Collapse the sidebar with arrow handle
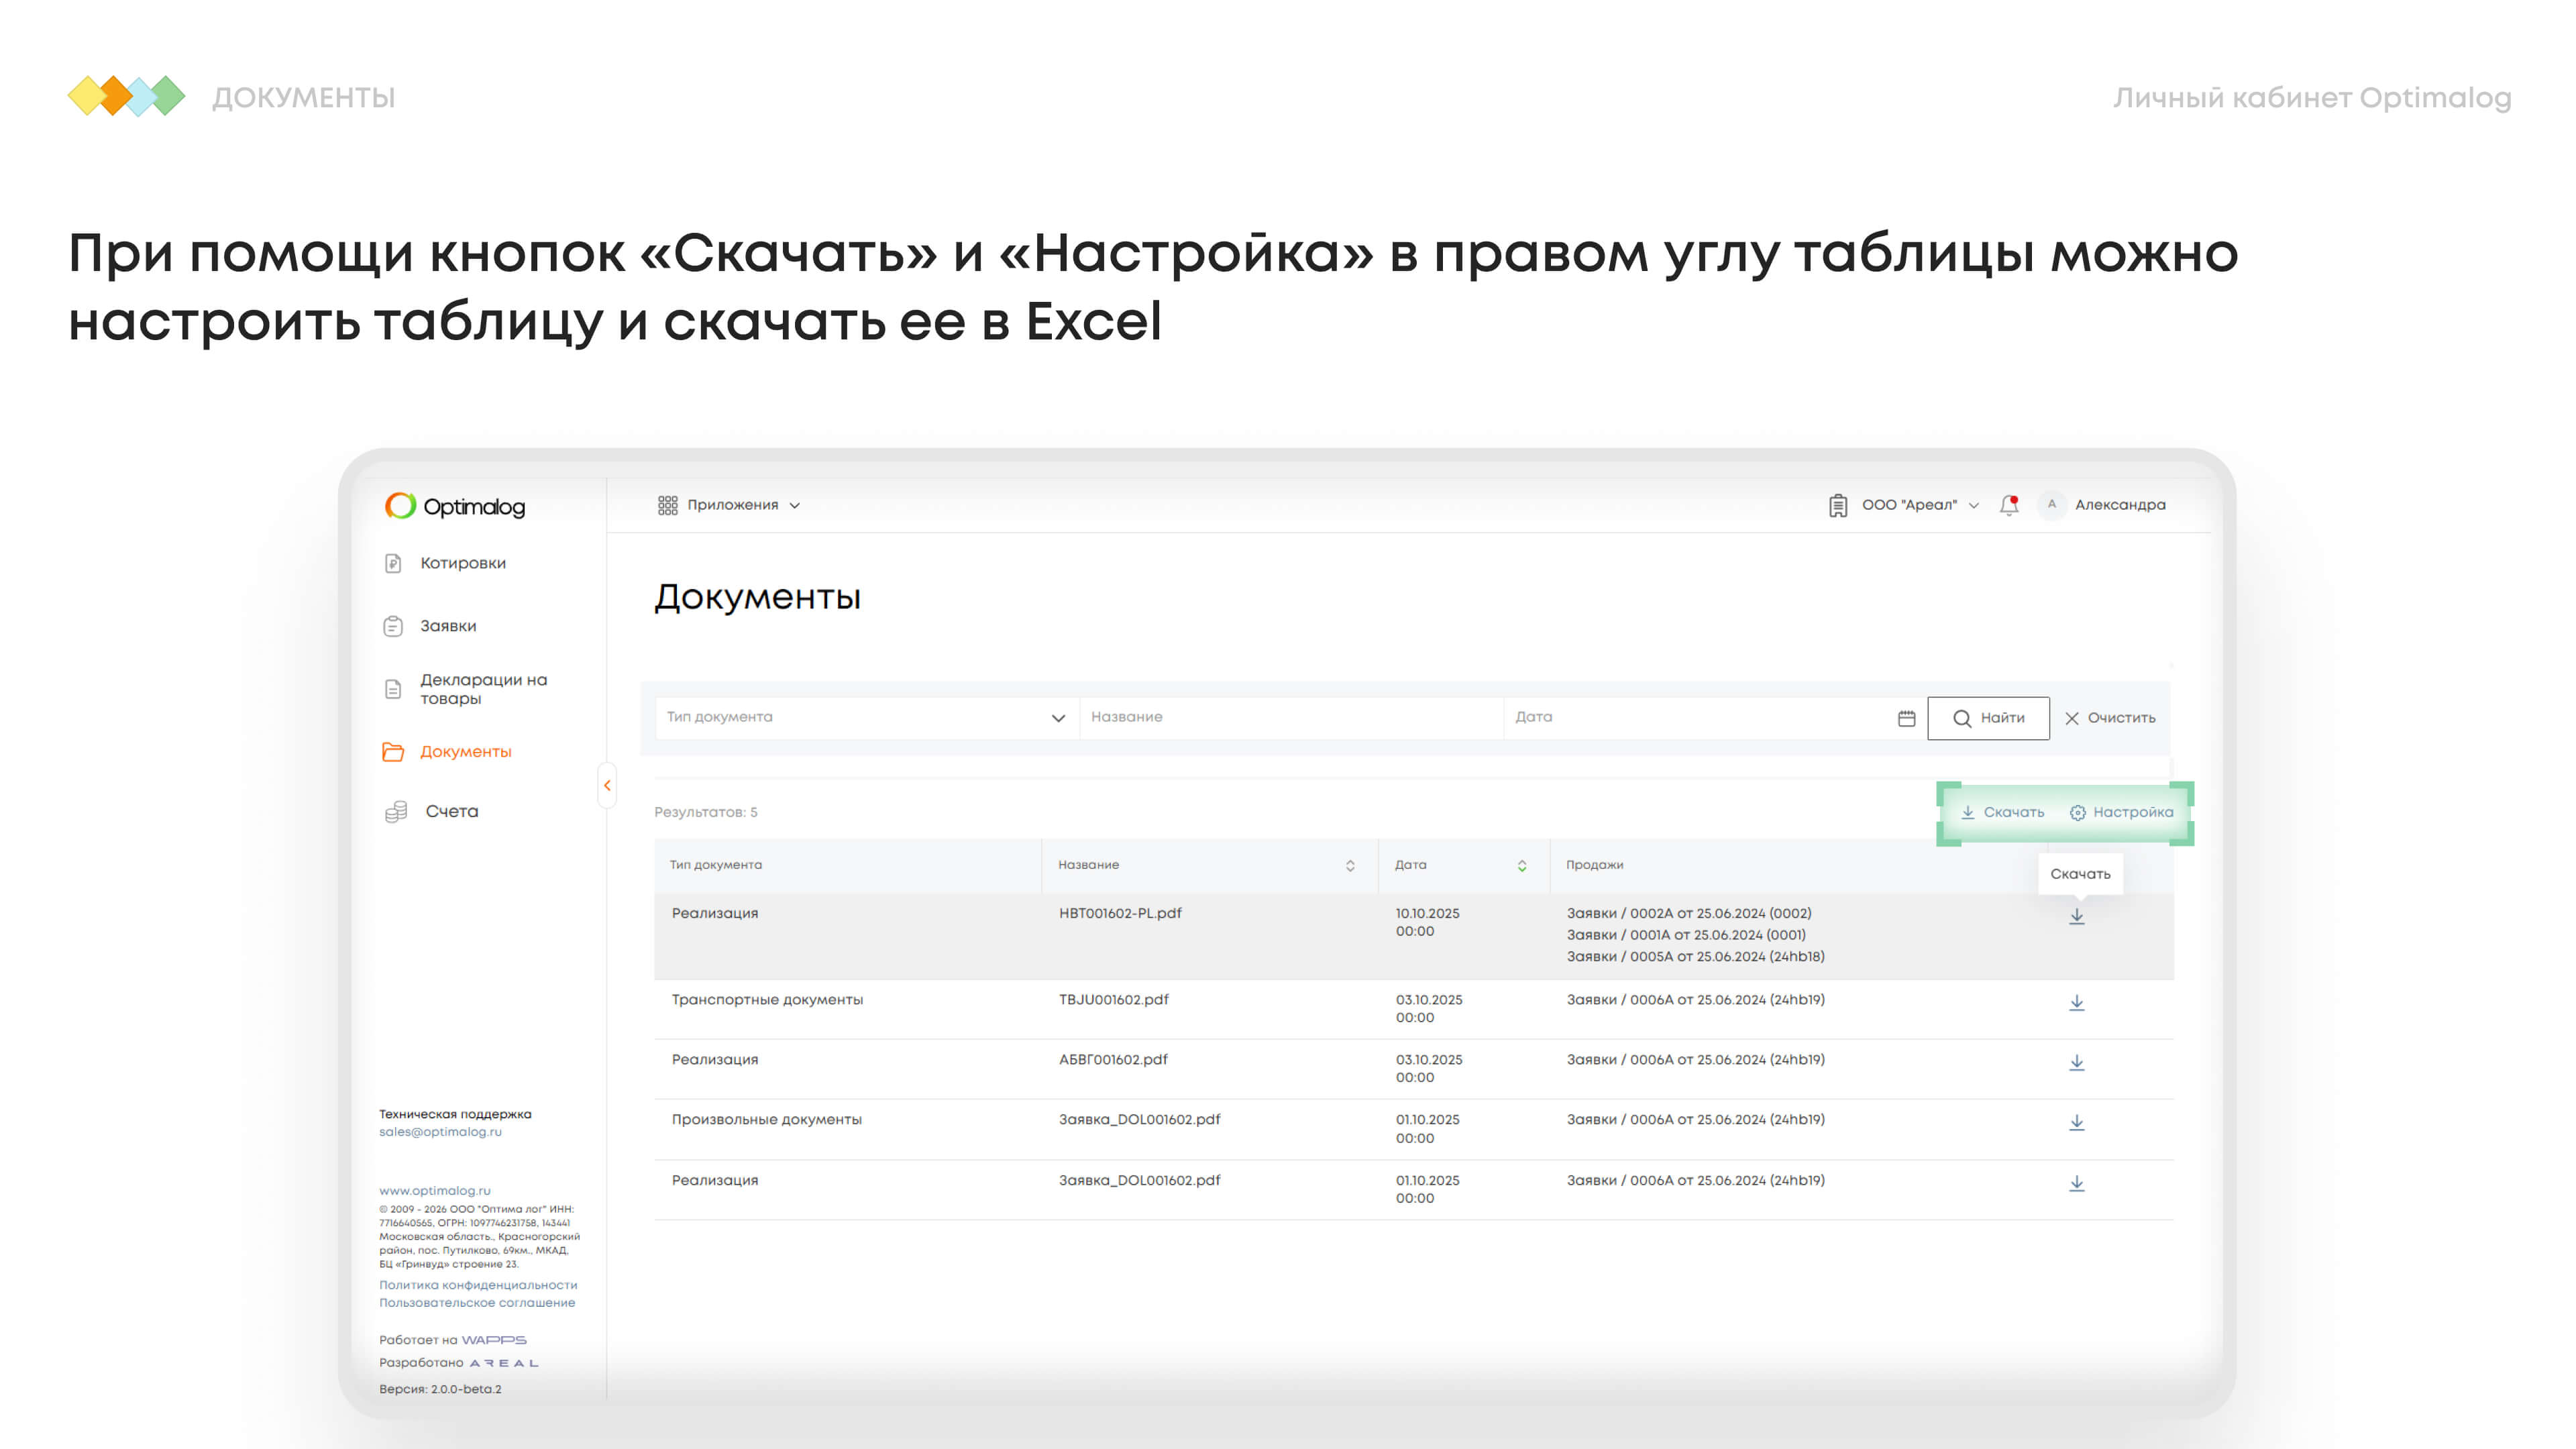 607,785
